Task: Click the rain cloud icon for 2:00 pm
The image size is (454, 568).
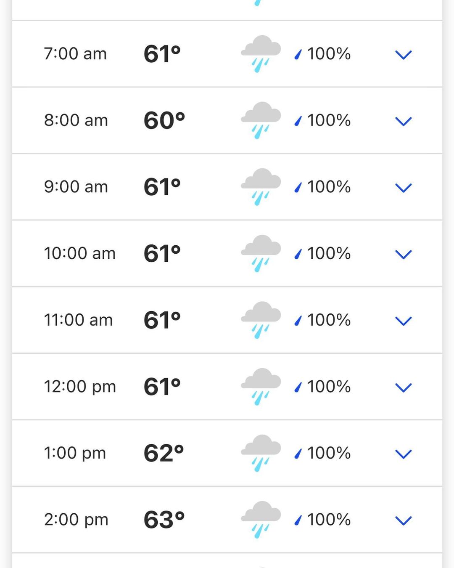Action: coord(261,519)
